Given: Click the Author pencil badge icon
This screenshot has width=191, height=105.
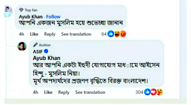Looking at the screenshot, I should click(x=35, y=45).
